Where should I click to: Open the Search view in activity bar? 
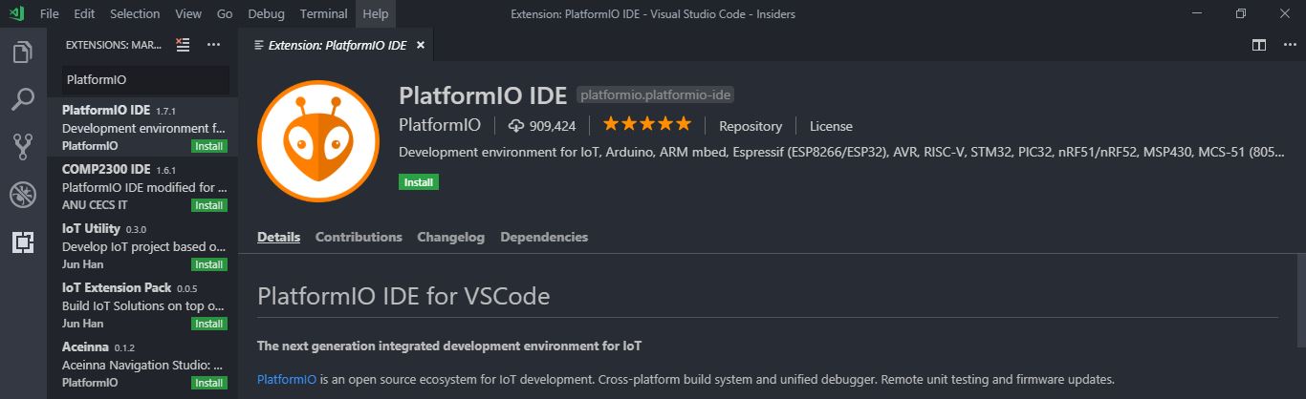coord(22,99)
